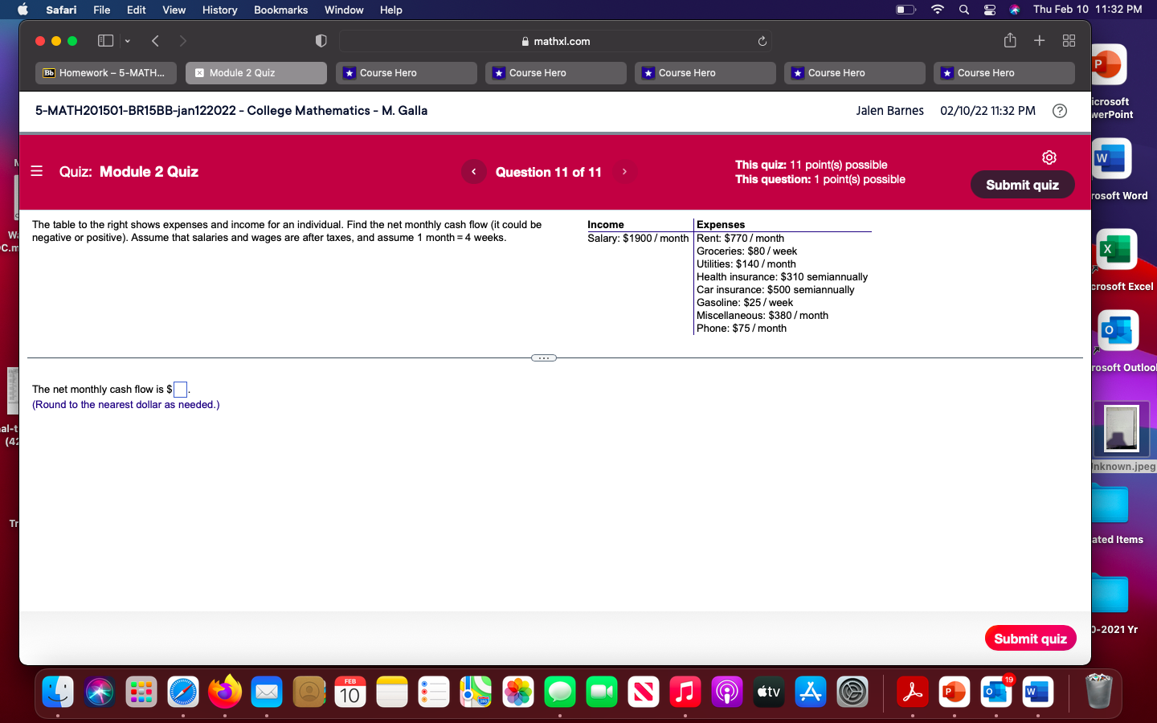
Task: Open the Bookmarks menu
Action: 280,10
